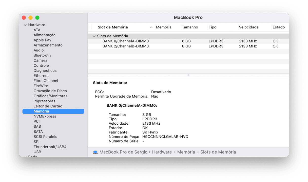Open Leitor de Cartão in sidebar

[x=48, y=106]
